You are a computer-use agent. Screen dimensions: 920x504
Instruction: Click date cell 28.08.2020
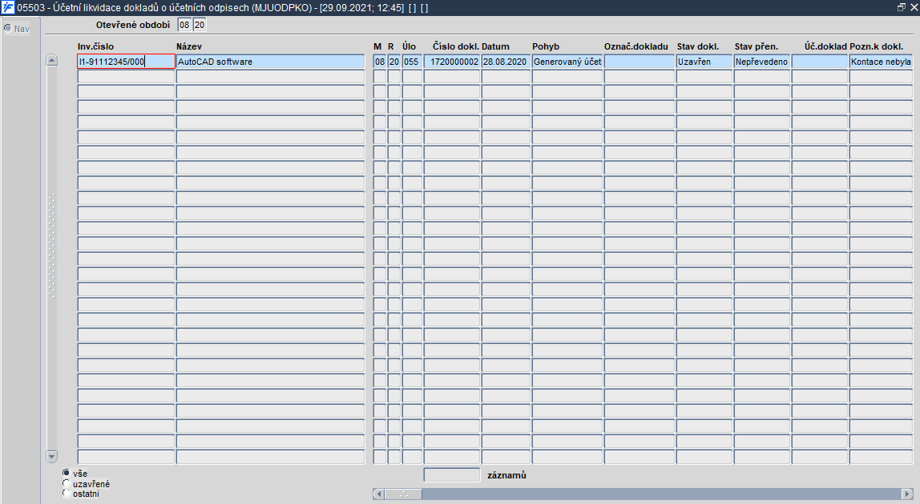[x=505, y=62]
